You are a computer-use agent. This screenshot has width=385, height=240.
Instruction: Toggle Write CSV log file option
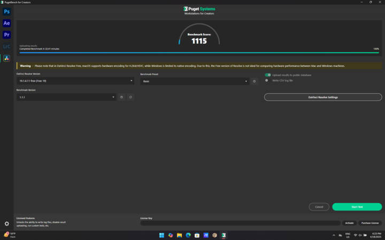point(267,81)
